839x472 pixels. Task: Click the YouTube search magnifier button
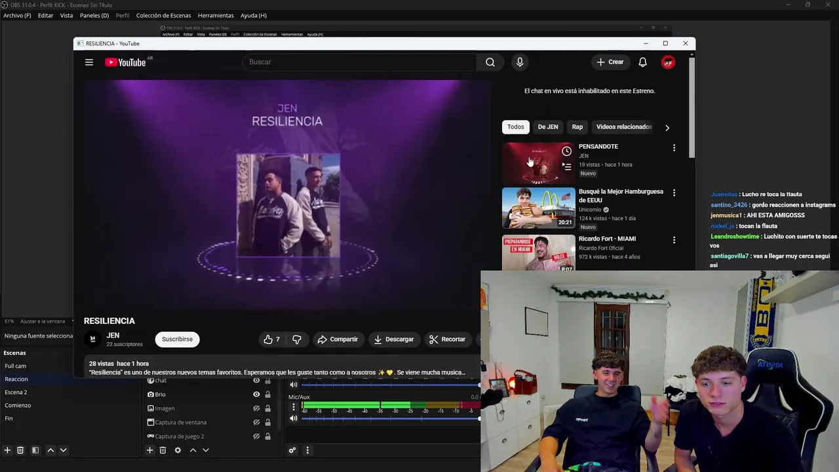(x=490, y=62)
